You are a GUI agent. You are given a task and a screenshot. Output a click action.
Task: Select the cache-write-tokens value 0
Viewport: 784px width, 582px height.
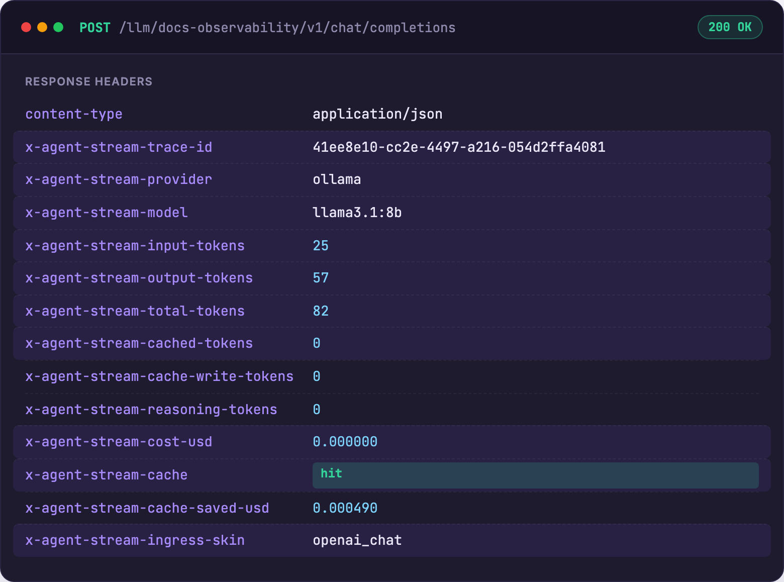tap(317, 376)
